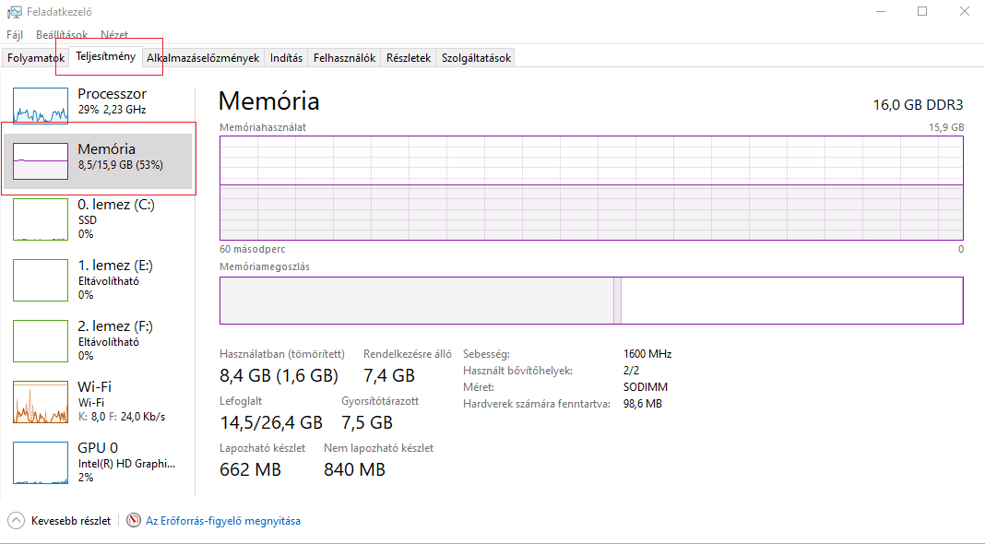Switch to the Szolgáltatások tab
The height and width of the screenshot is (544, 985).
(476, 58)
